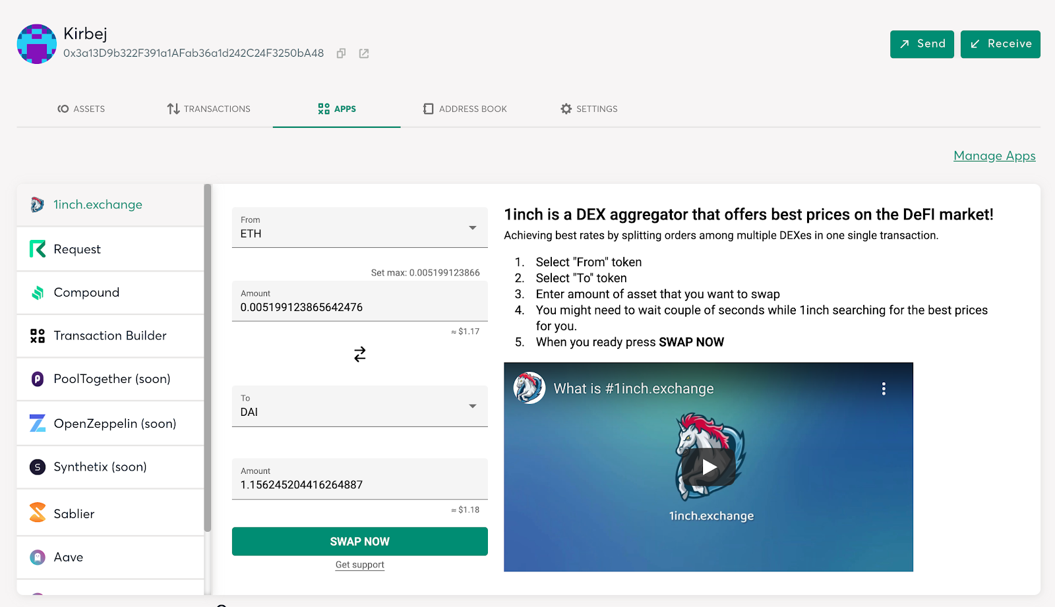The image size is (1055, 607).
Task: Select PoolTogether (soon) app
Action: pyautogui.click(x=110, y=379)
